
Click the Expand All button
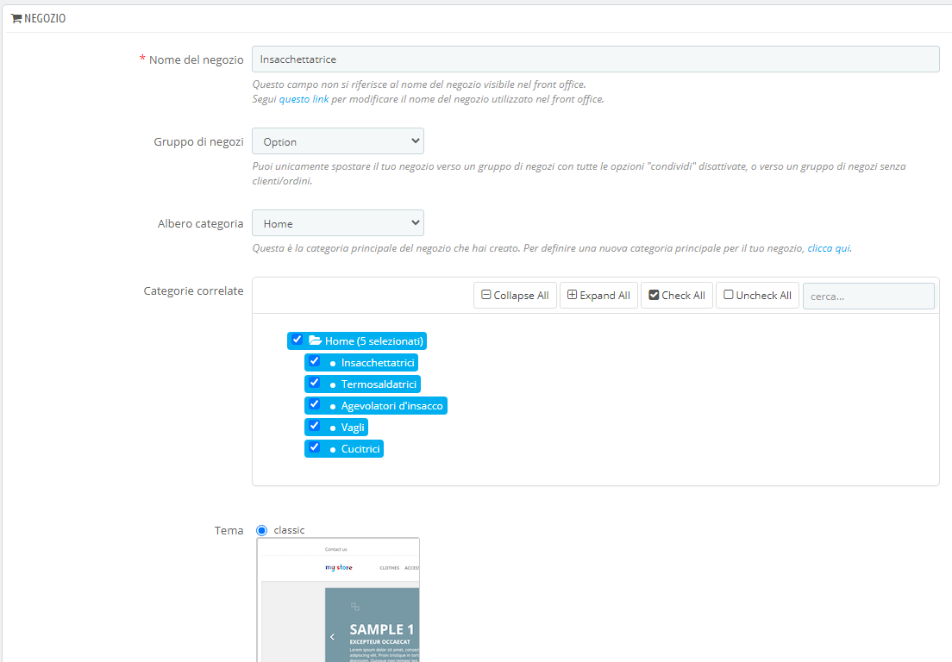pos(598,296)
